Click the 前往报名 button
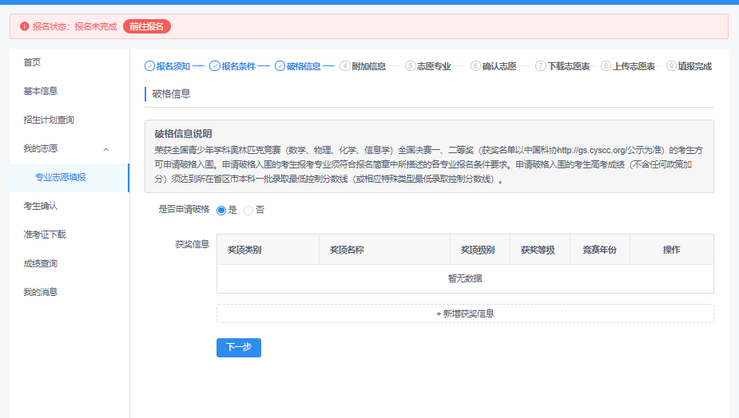Viewport: 739px width, 418px height. click(x=146, y=26)
